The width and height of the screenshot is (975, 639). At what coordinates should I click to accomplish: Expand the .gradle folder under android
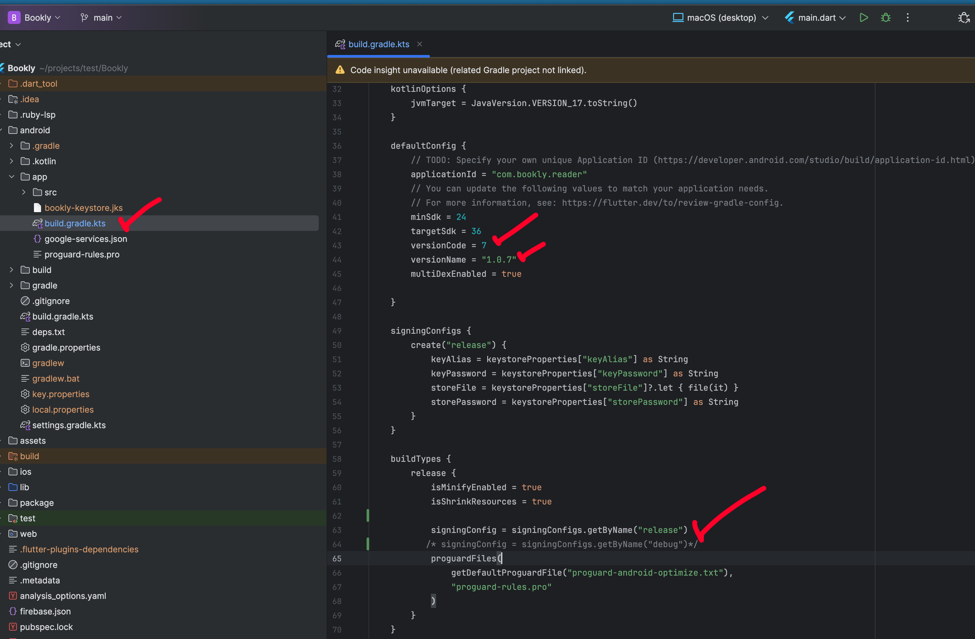click(11, 146)
